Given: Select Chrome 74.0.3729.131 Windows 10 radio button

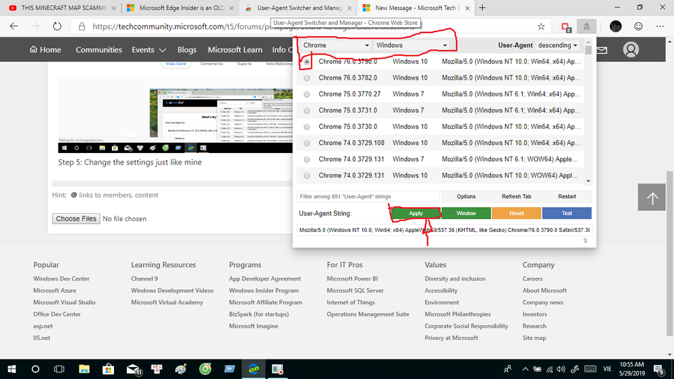Looking at the screenshot, I should click(x=306, y=176).
